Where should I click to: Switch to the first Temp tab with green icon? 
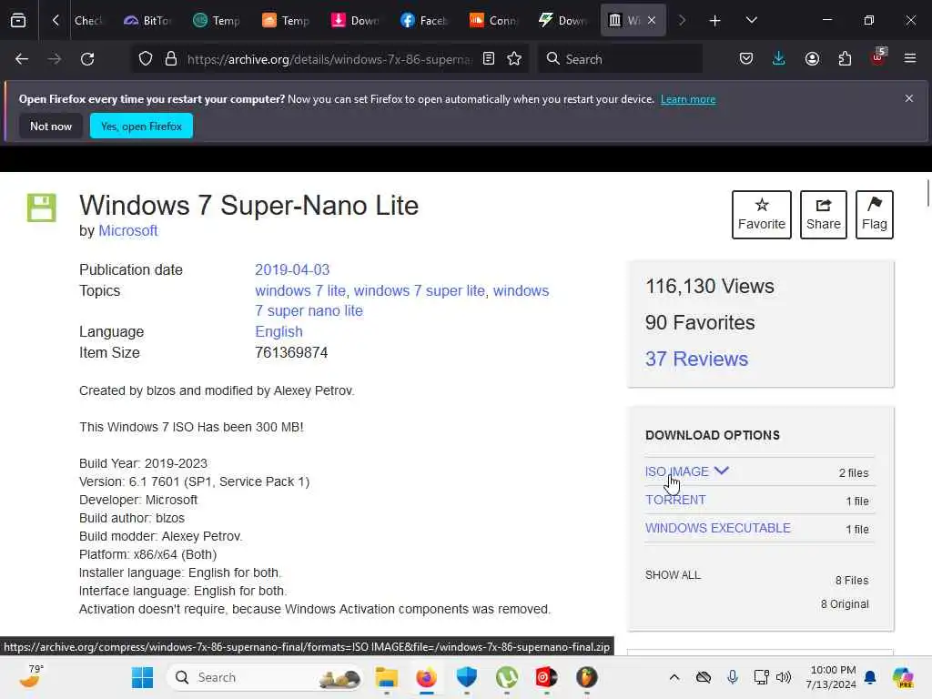[x=217, y=20]
